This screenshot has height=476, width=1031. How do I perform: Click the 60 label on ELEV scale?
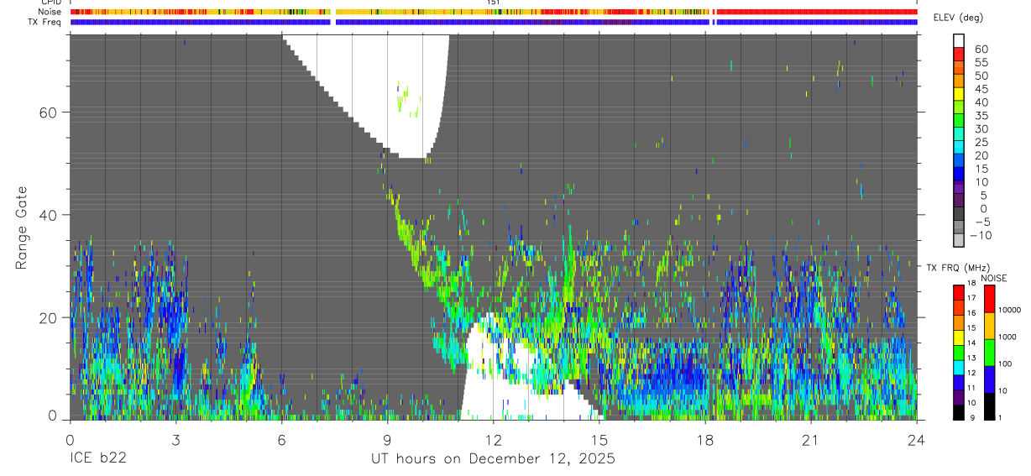coord(980,50)
